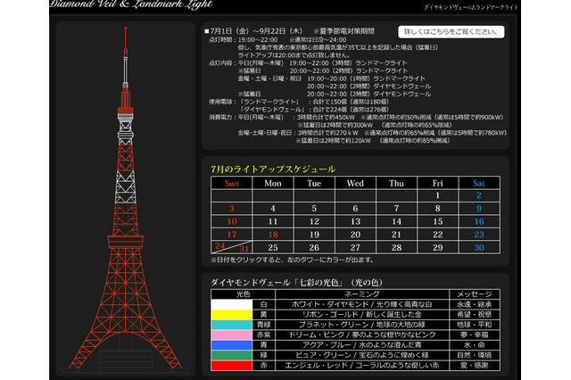Click the Fri column header
Viewport: 571px width, 380px height.
[437, 183]
